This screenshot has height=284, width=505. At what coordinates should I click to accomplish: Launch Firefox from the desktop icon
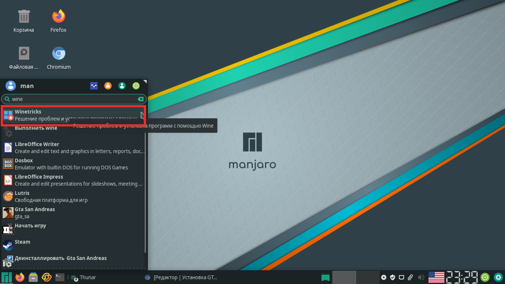pyautogui.click(x=58, y=21)
